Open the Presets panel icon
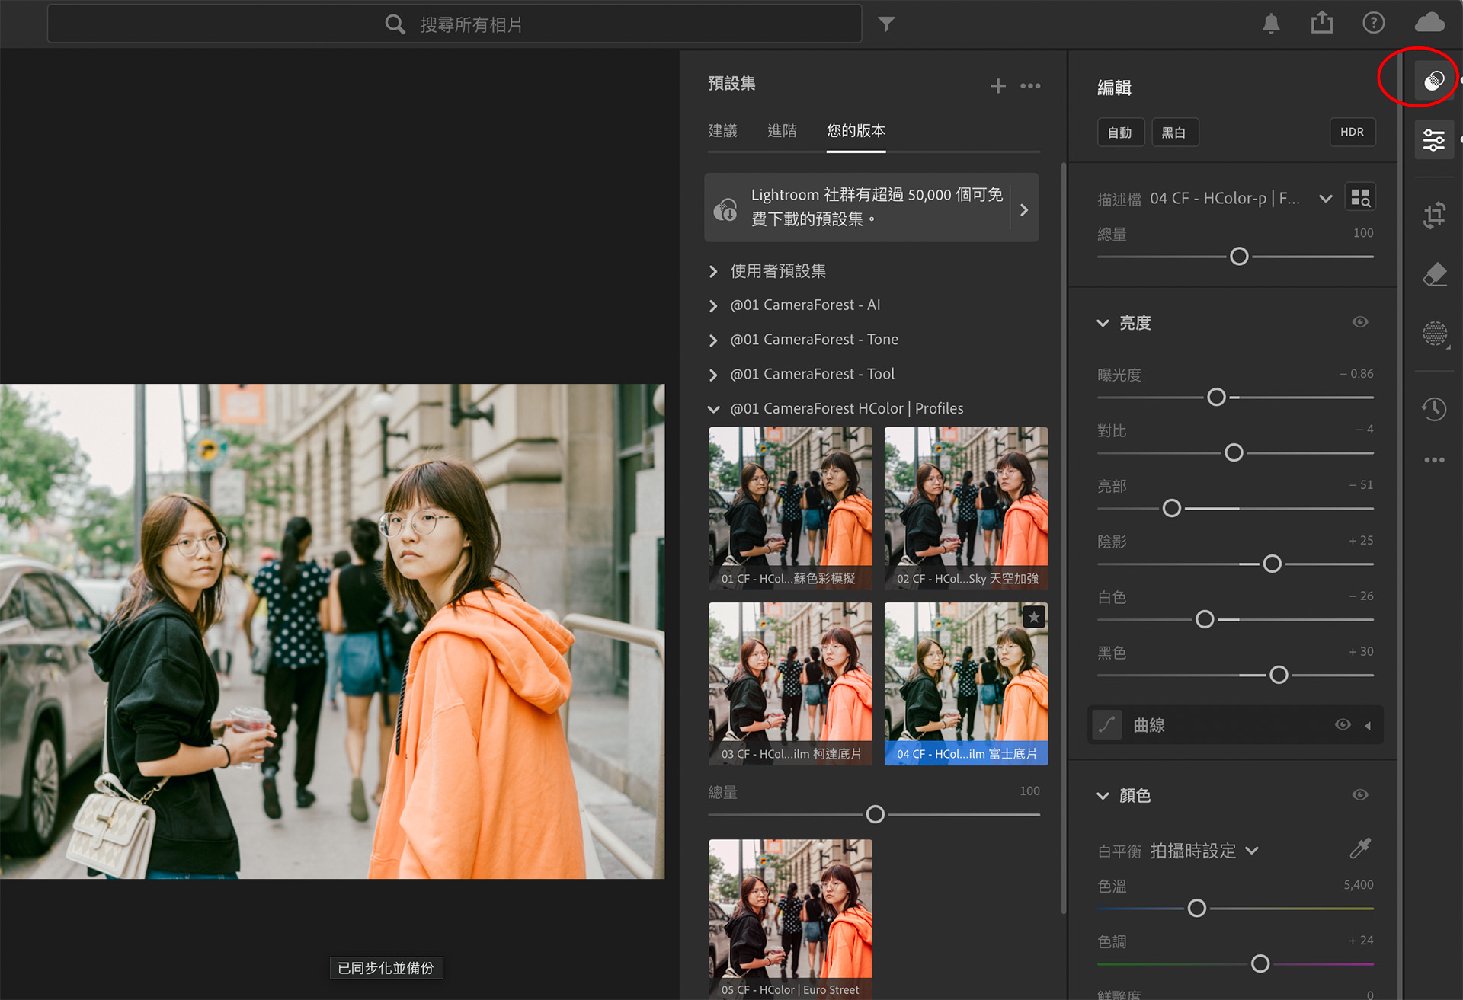Viewport: 1463px width, 1000px height. pos(1434,80)
